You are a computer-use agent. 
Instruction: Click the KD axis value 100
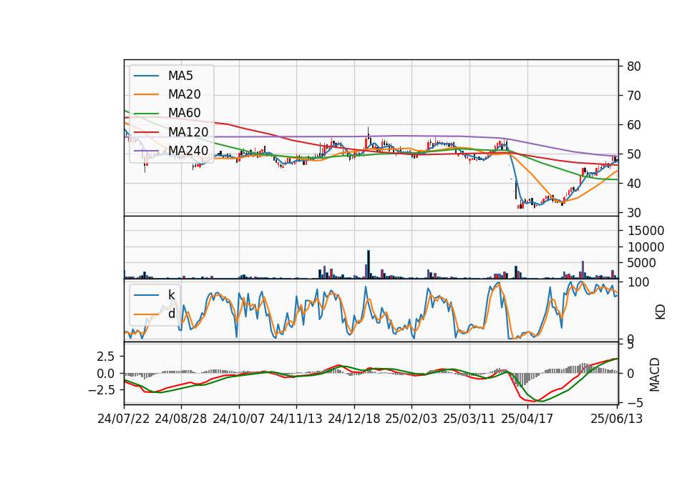[638, 283]
